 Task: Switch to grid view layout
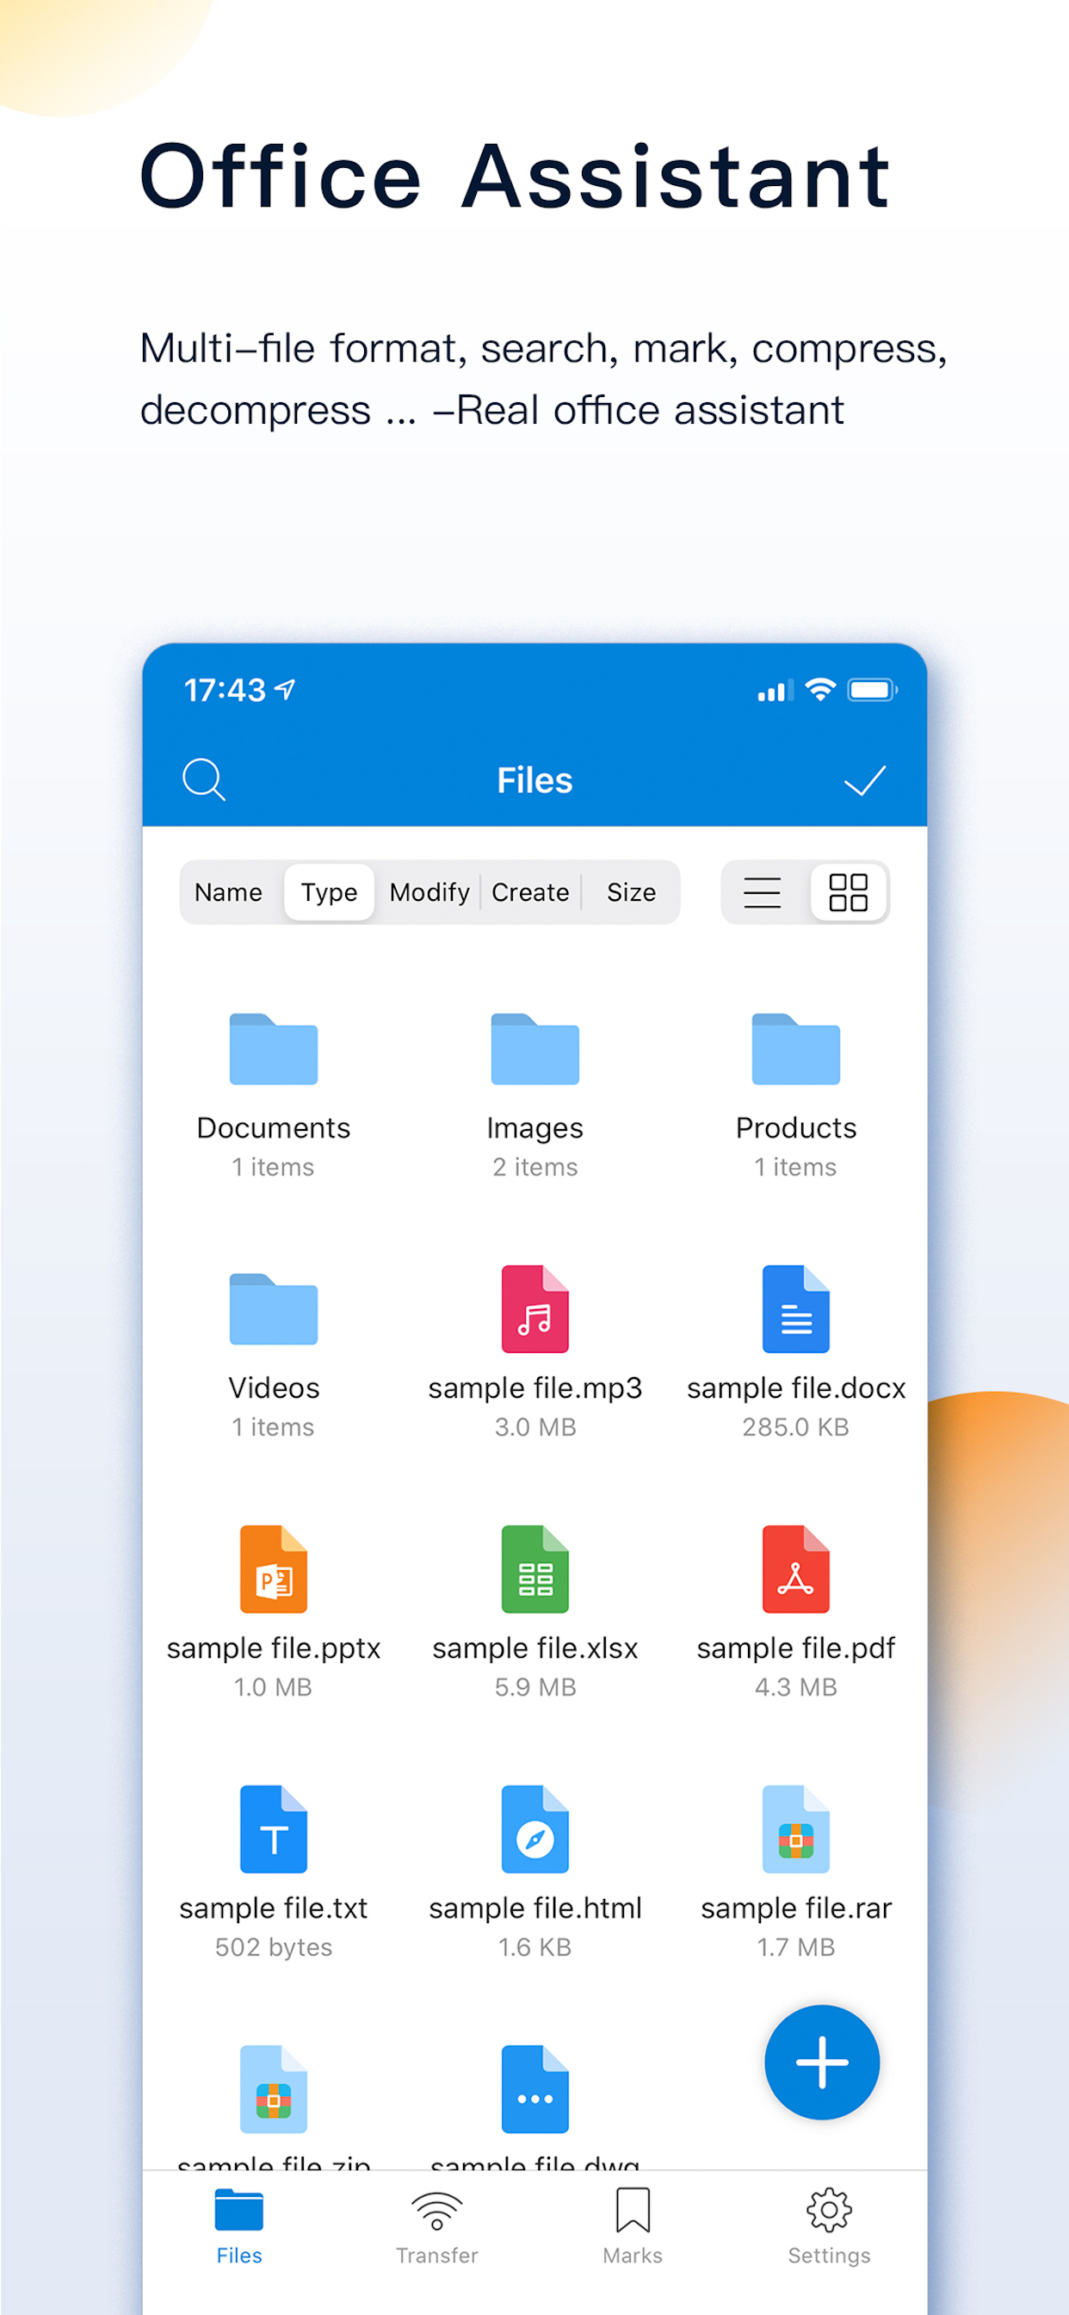(848, 892)
